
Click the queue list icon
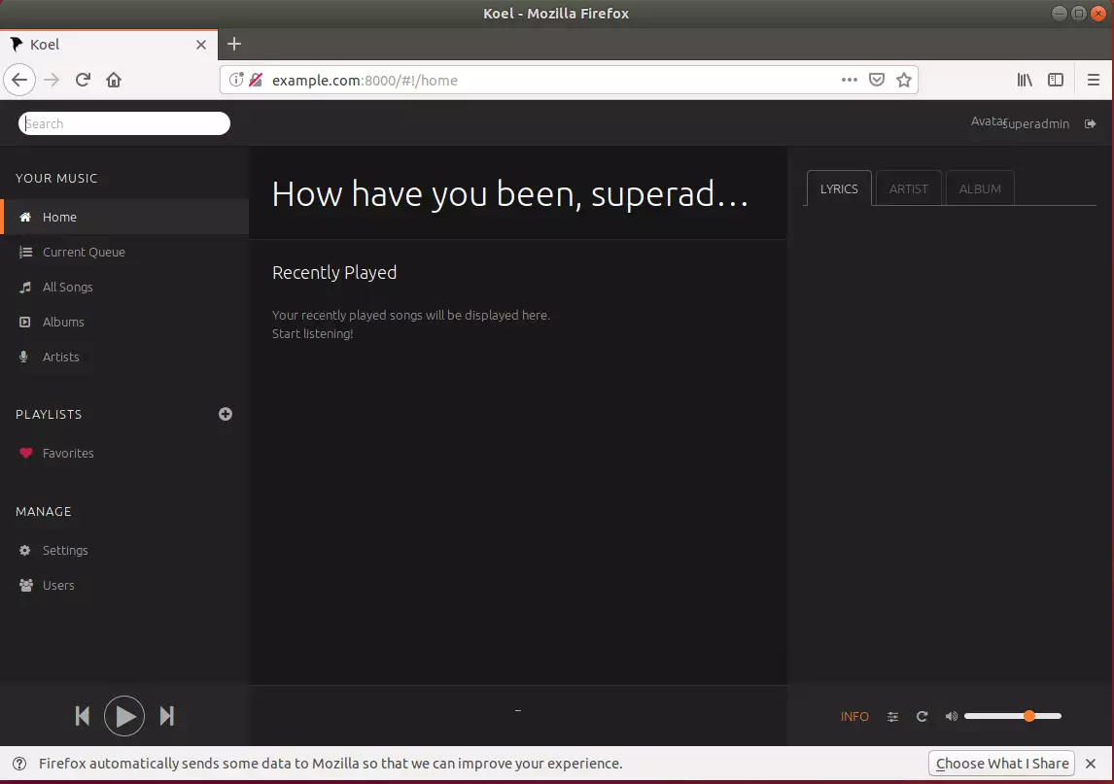pyautogui.click(x=25, y=252)
